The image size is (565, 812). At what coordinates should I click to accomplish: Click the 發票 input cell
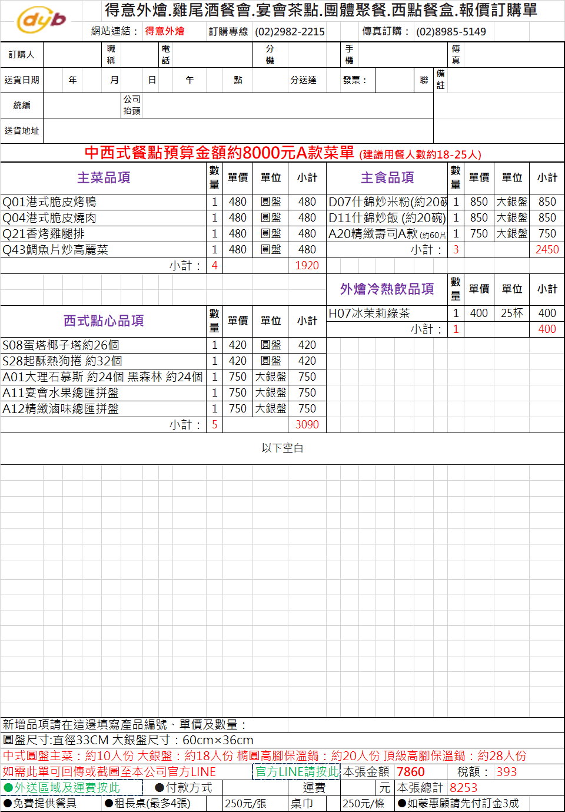394,80
